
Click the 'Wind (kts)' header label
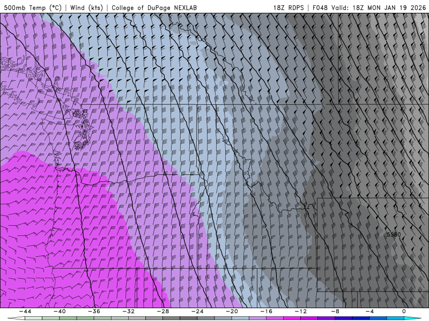pyautogui.click(x=86, y=8)
